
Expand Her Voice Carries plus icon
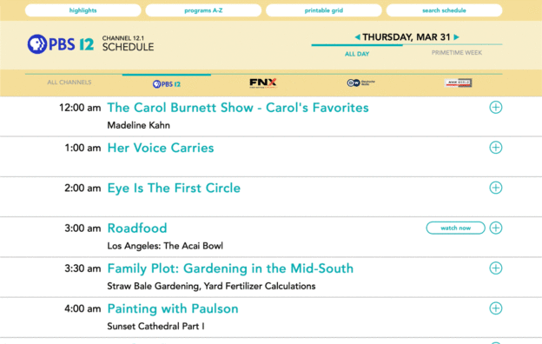pos(496,148)
